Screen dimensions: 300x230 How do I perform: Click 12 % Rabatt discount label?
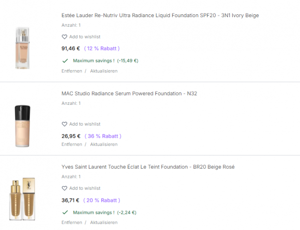[102, 48]
